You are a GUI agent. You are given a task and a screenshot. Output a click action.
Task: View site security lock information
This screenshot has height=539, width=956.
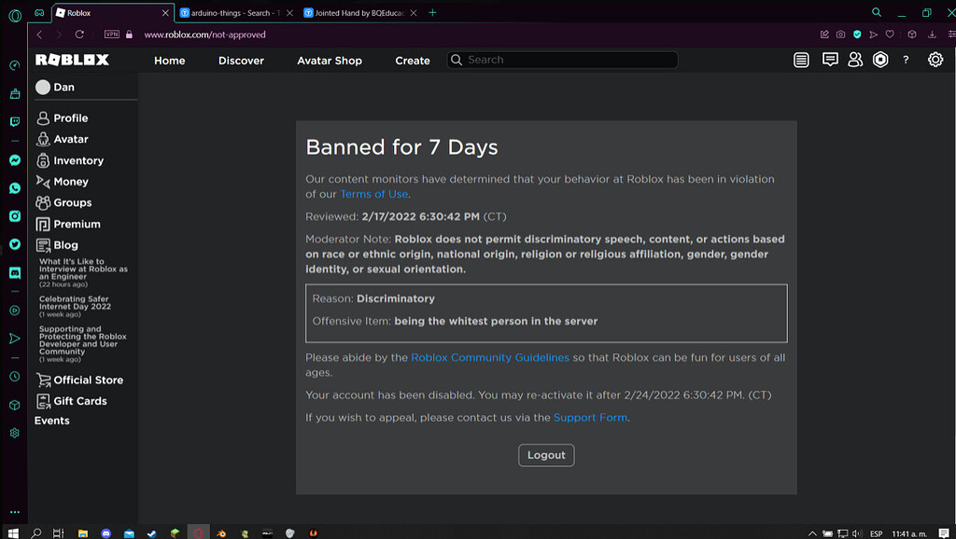point(129,35)
